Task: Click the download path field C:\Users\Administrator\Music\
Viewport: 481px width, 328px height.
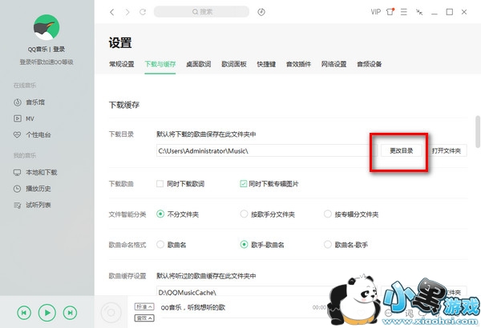Action: point(266,150)
